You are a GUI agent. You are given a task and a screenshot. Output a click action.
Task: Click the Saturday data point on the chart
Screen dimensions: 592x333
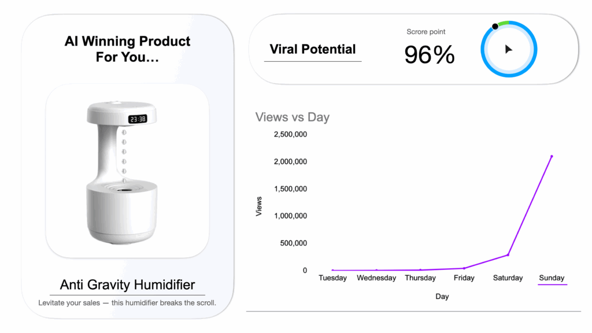508,255
